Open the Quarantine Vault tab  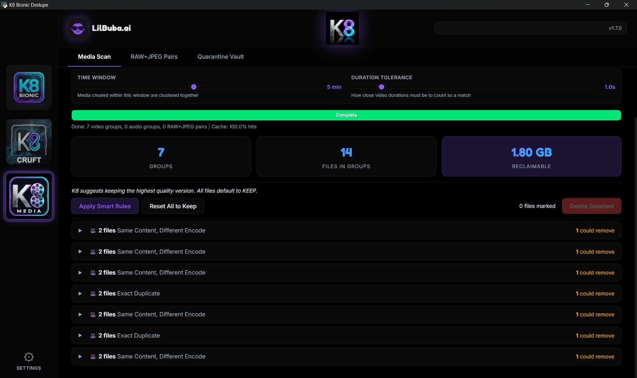pos(220,57)
